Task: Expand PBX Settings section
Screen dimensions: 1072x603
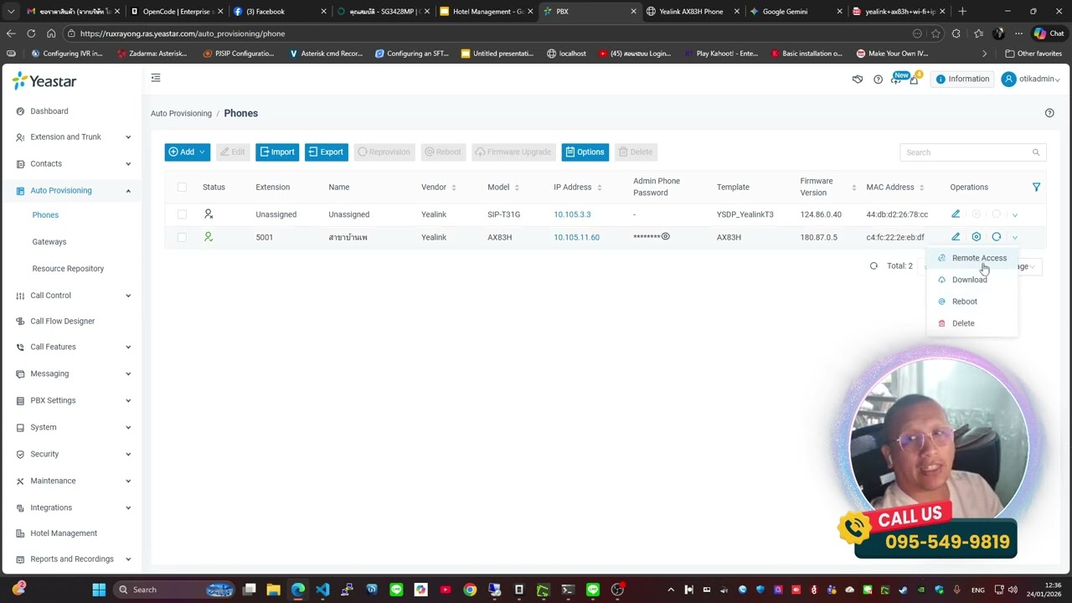Action: (73, 400)
